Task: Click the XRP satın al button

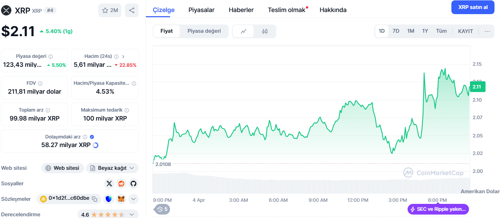Action: [473, 7]
